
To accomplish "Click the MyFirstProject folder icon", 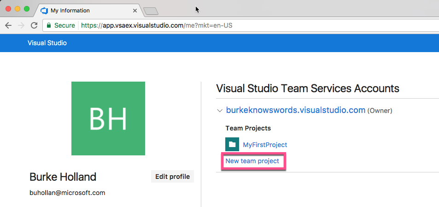I will click(x=232, y=145).
